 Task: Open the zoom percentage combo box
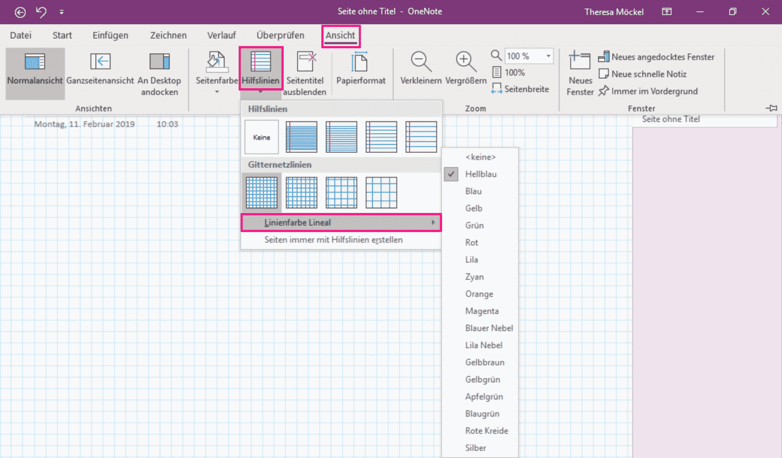pyautogui.click(x=547, y=56)
